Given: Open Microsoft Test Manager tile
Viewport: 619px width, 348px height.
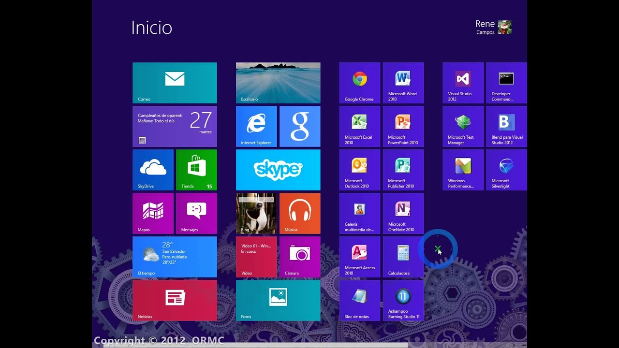Looking at the screenshot, I should point(463,126).
